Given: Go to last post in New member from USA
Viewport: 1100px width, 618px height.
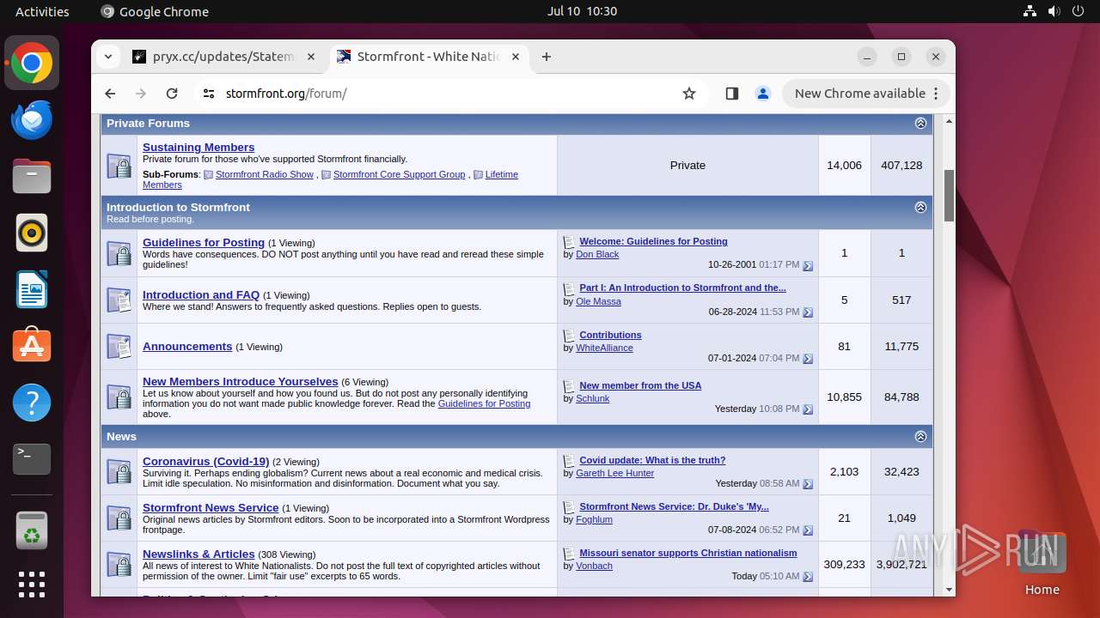Looking at the screenshot, I should pyautogui.click(x=808, y=409).
